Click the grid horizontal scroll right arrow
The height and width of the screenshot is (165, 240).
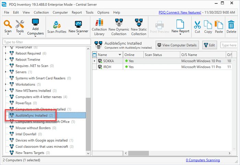pos(229,153)
